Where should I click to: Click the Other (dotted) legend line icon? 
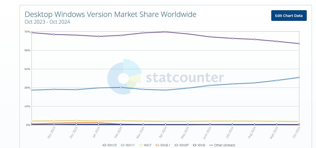pyautogui.click(x=211, y=145)
